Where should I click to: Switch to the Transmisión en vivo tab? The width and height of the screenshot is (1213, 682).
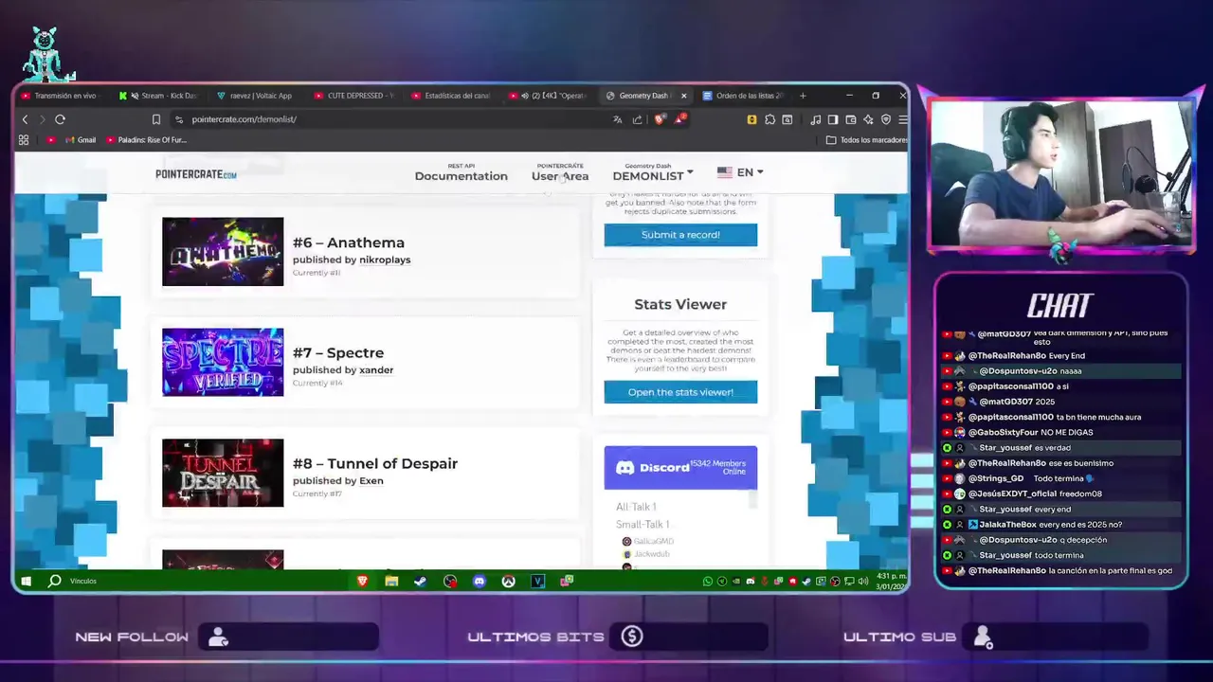(x=59, y=96)
